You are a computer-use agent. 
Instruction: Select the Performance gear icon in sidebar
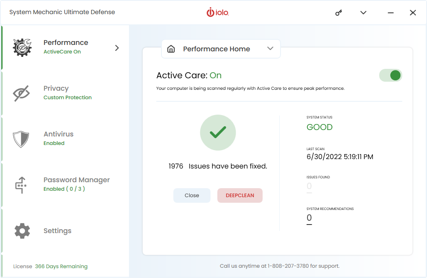pyautogui.click(x=22, y=47)
